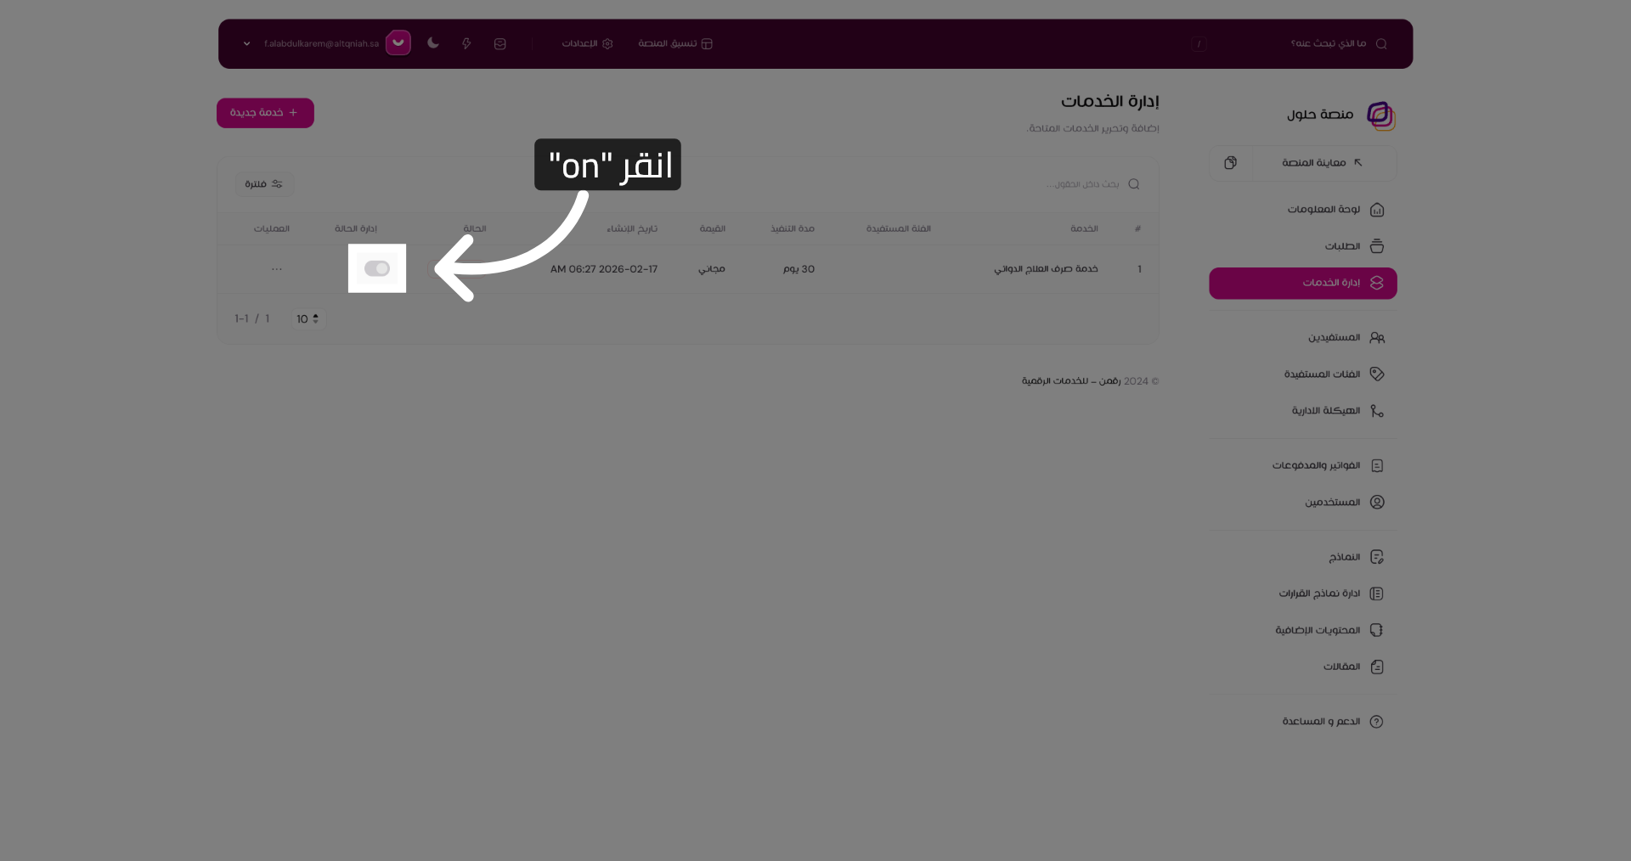Viewport: 1631px width, 861px height.
Task: Expand the account email dropdown arrow
Action: click(x=246, y=43)
